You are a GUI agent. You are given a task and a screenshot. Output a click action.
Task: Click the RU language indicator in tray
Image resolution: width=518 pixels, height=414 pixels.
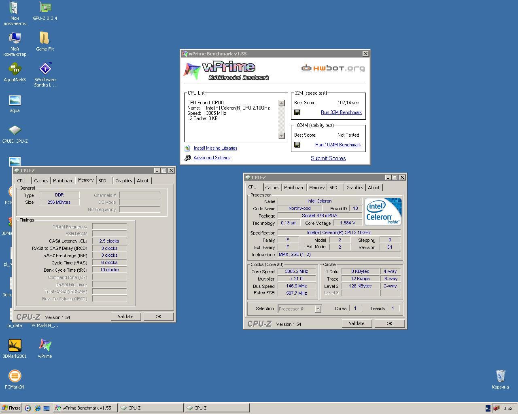coord(488,408)
